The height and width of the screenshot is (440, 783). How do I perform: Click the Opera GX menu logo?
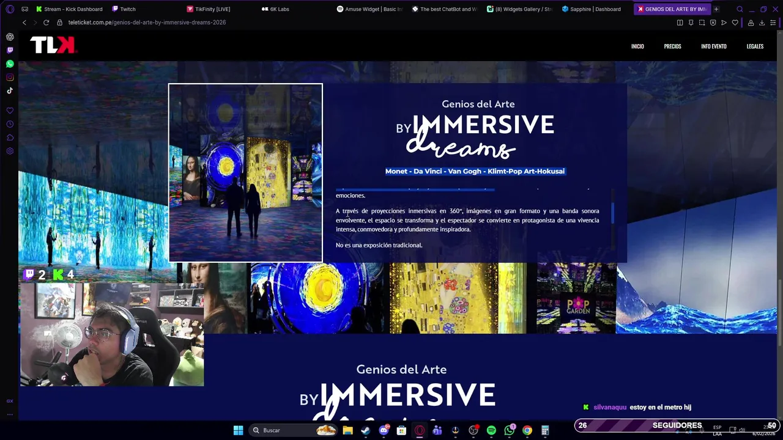pos(10,9)
